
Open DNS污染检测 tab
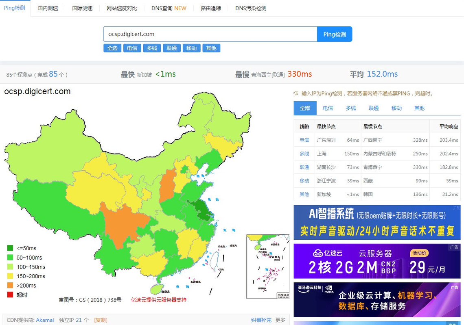(x=251, y=8)
